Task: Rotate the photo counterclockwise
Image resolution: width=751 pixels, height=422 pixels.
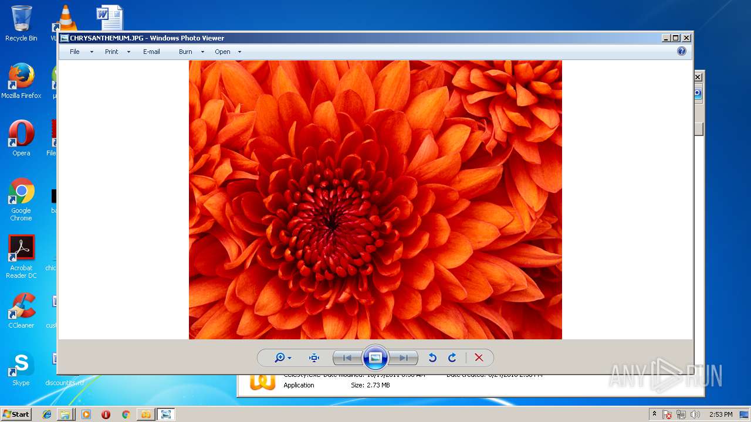Action: click(432, 358)
